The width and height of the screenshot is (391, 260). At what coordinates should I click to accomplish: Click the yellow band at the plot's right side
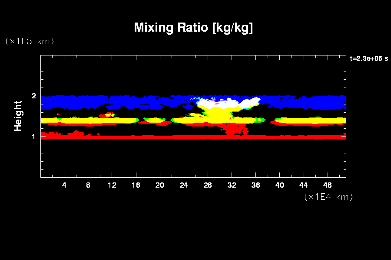click(313, 121)
